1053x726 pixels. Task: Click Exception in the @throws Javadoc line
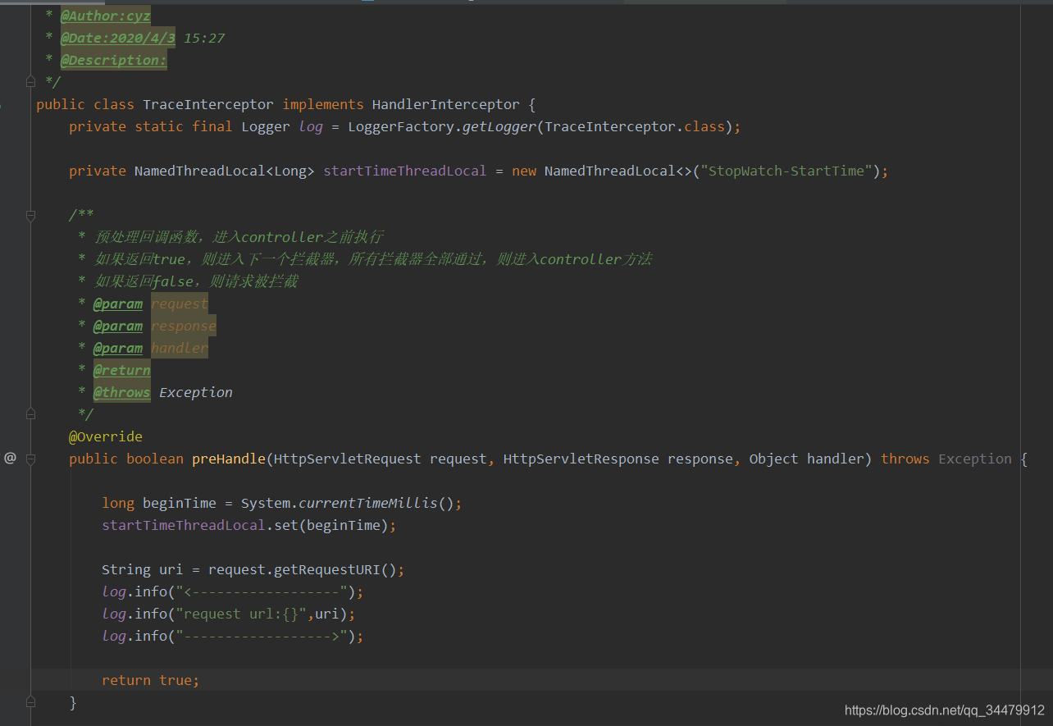[x=196, y=392]
